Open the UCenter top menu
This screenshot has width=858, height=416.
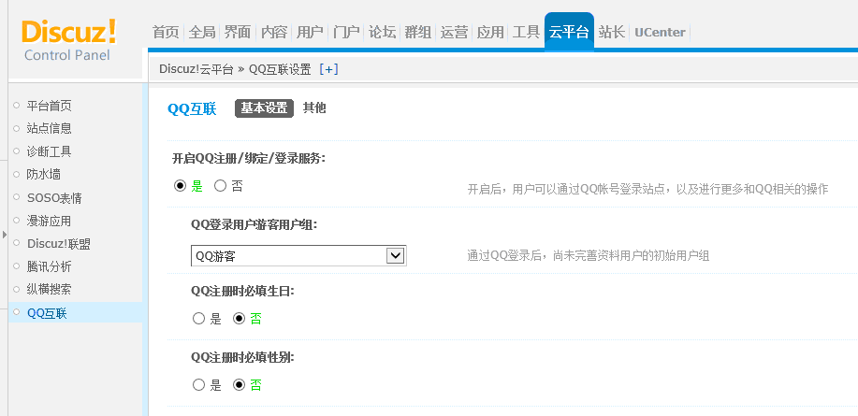[660, 33]
